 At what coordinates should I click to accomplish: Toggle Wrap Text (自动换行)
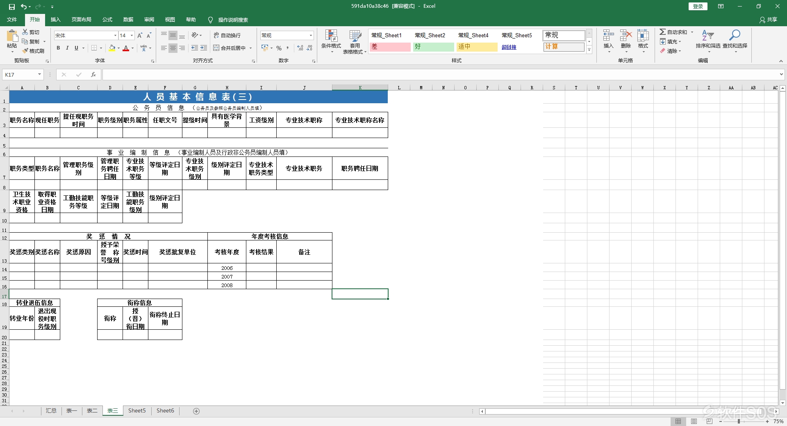pyautogui.click(x=227, y=35)
